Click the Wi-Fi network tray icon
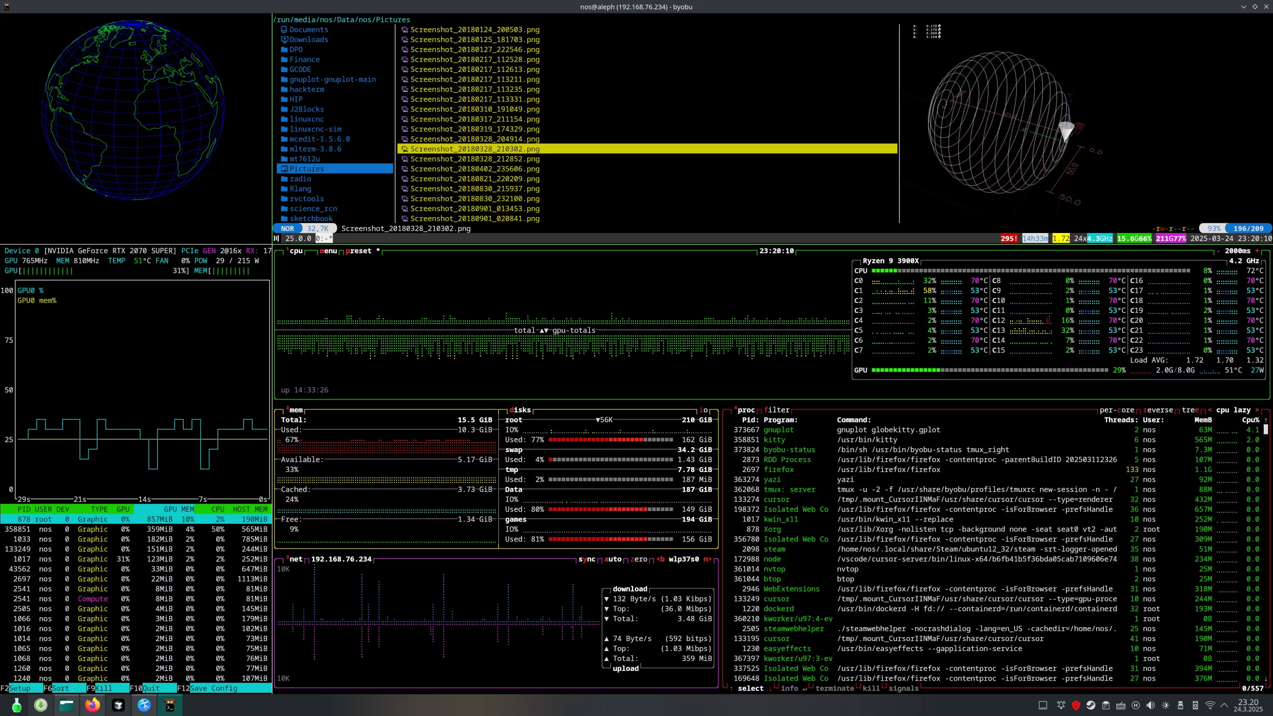 click(x=1210, y=705)
